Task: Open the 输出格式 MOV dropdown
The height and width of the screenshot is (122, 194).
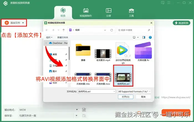Action: [x=48, y=110]
